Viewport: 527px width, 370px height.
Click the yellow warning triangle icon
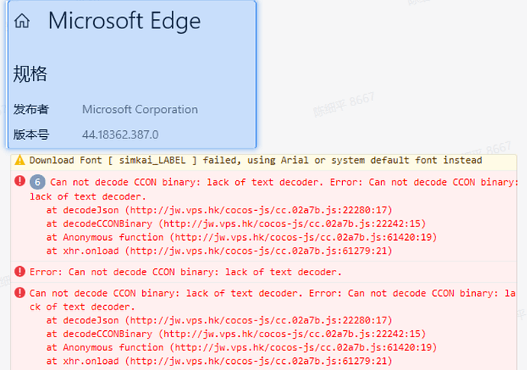(x=20, y=161)
